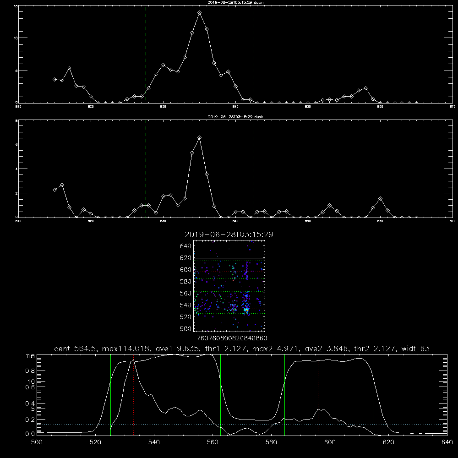458x458 pixels.
Task: Click the dusk plot peak diamond near 853
Action: coord(329,205)
